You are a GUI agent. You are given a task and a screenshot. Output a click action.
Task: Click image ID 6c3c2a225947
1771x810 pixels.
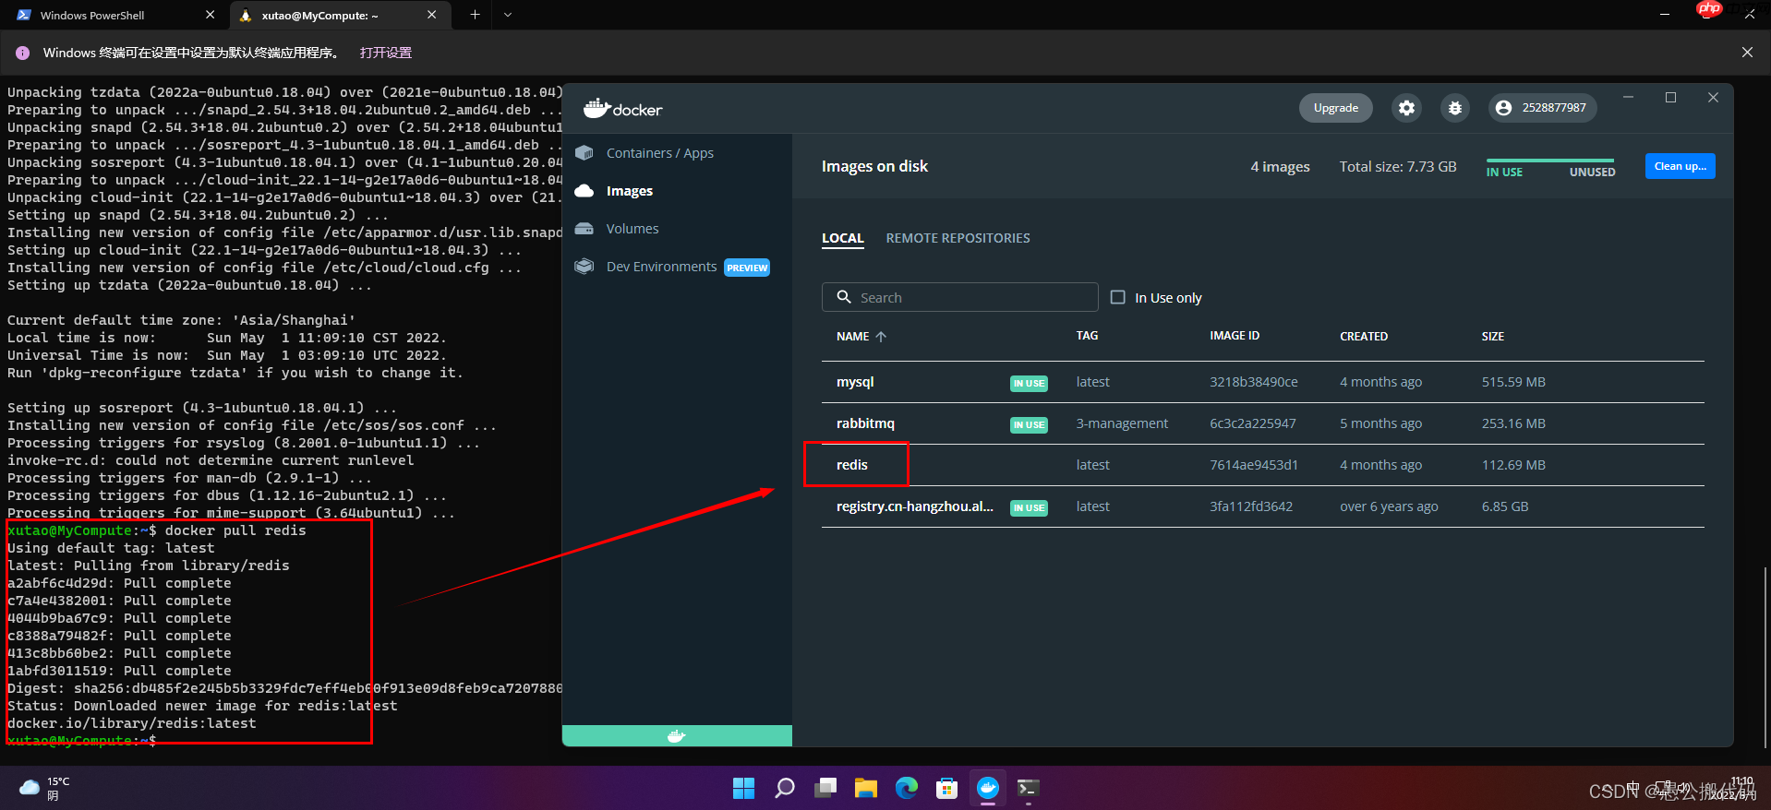(x=1252, y=423)
